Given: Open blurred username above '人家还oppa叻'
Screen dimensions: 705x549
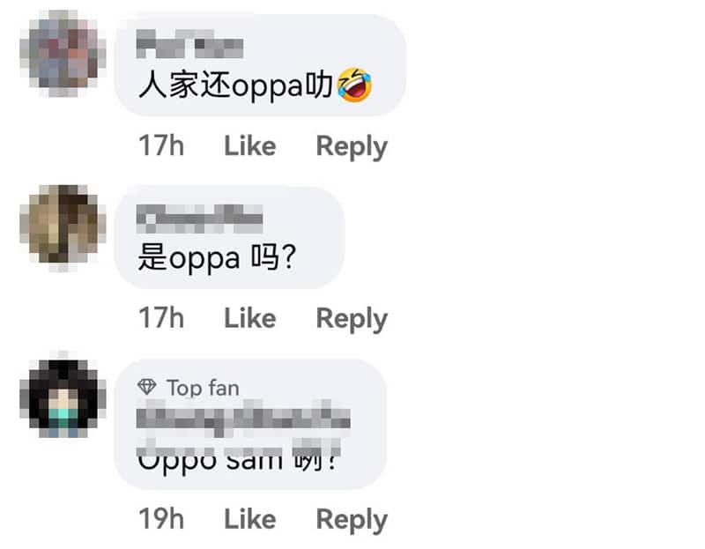Looking at the screenshot, I should pyautogui.click(x=189, y=44).
